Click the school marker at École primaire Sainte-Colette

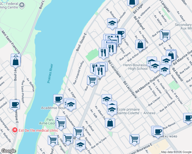[112, 110]
